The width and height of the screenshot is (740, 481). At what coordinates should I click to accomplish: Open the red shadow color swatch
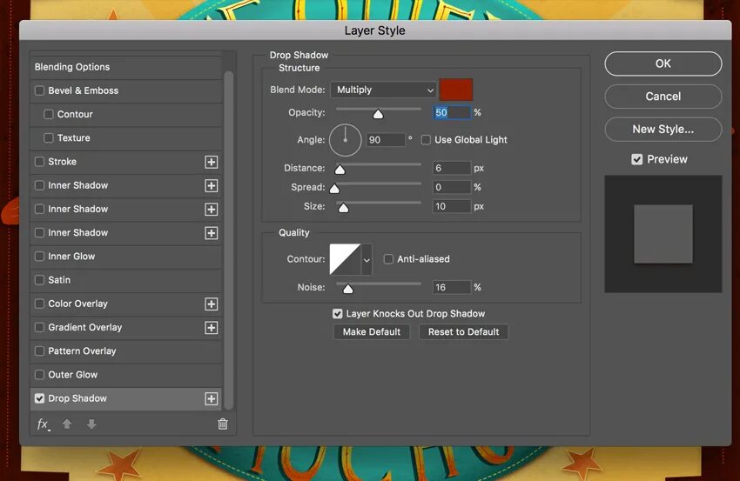pyautogui.click(x=456, y=90)
